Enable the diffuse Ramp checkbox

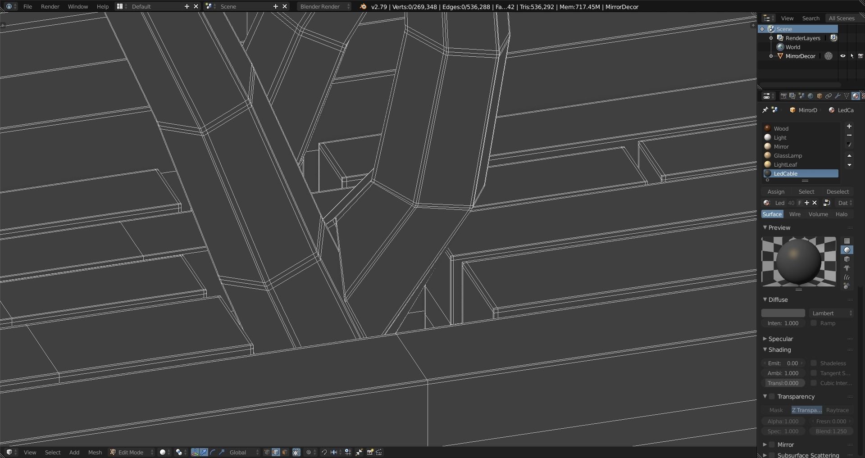814,323
